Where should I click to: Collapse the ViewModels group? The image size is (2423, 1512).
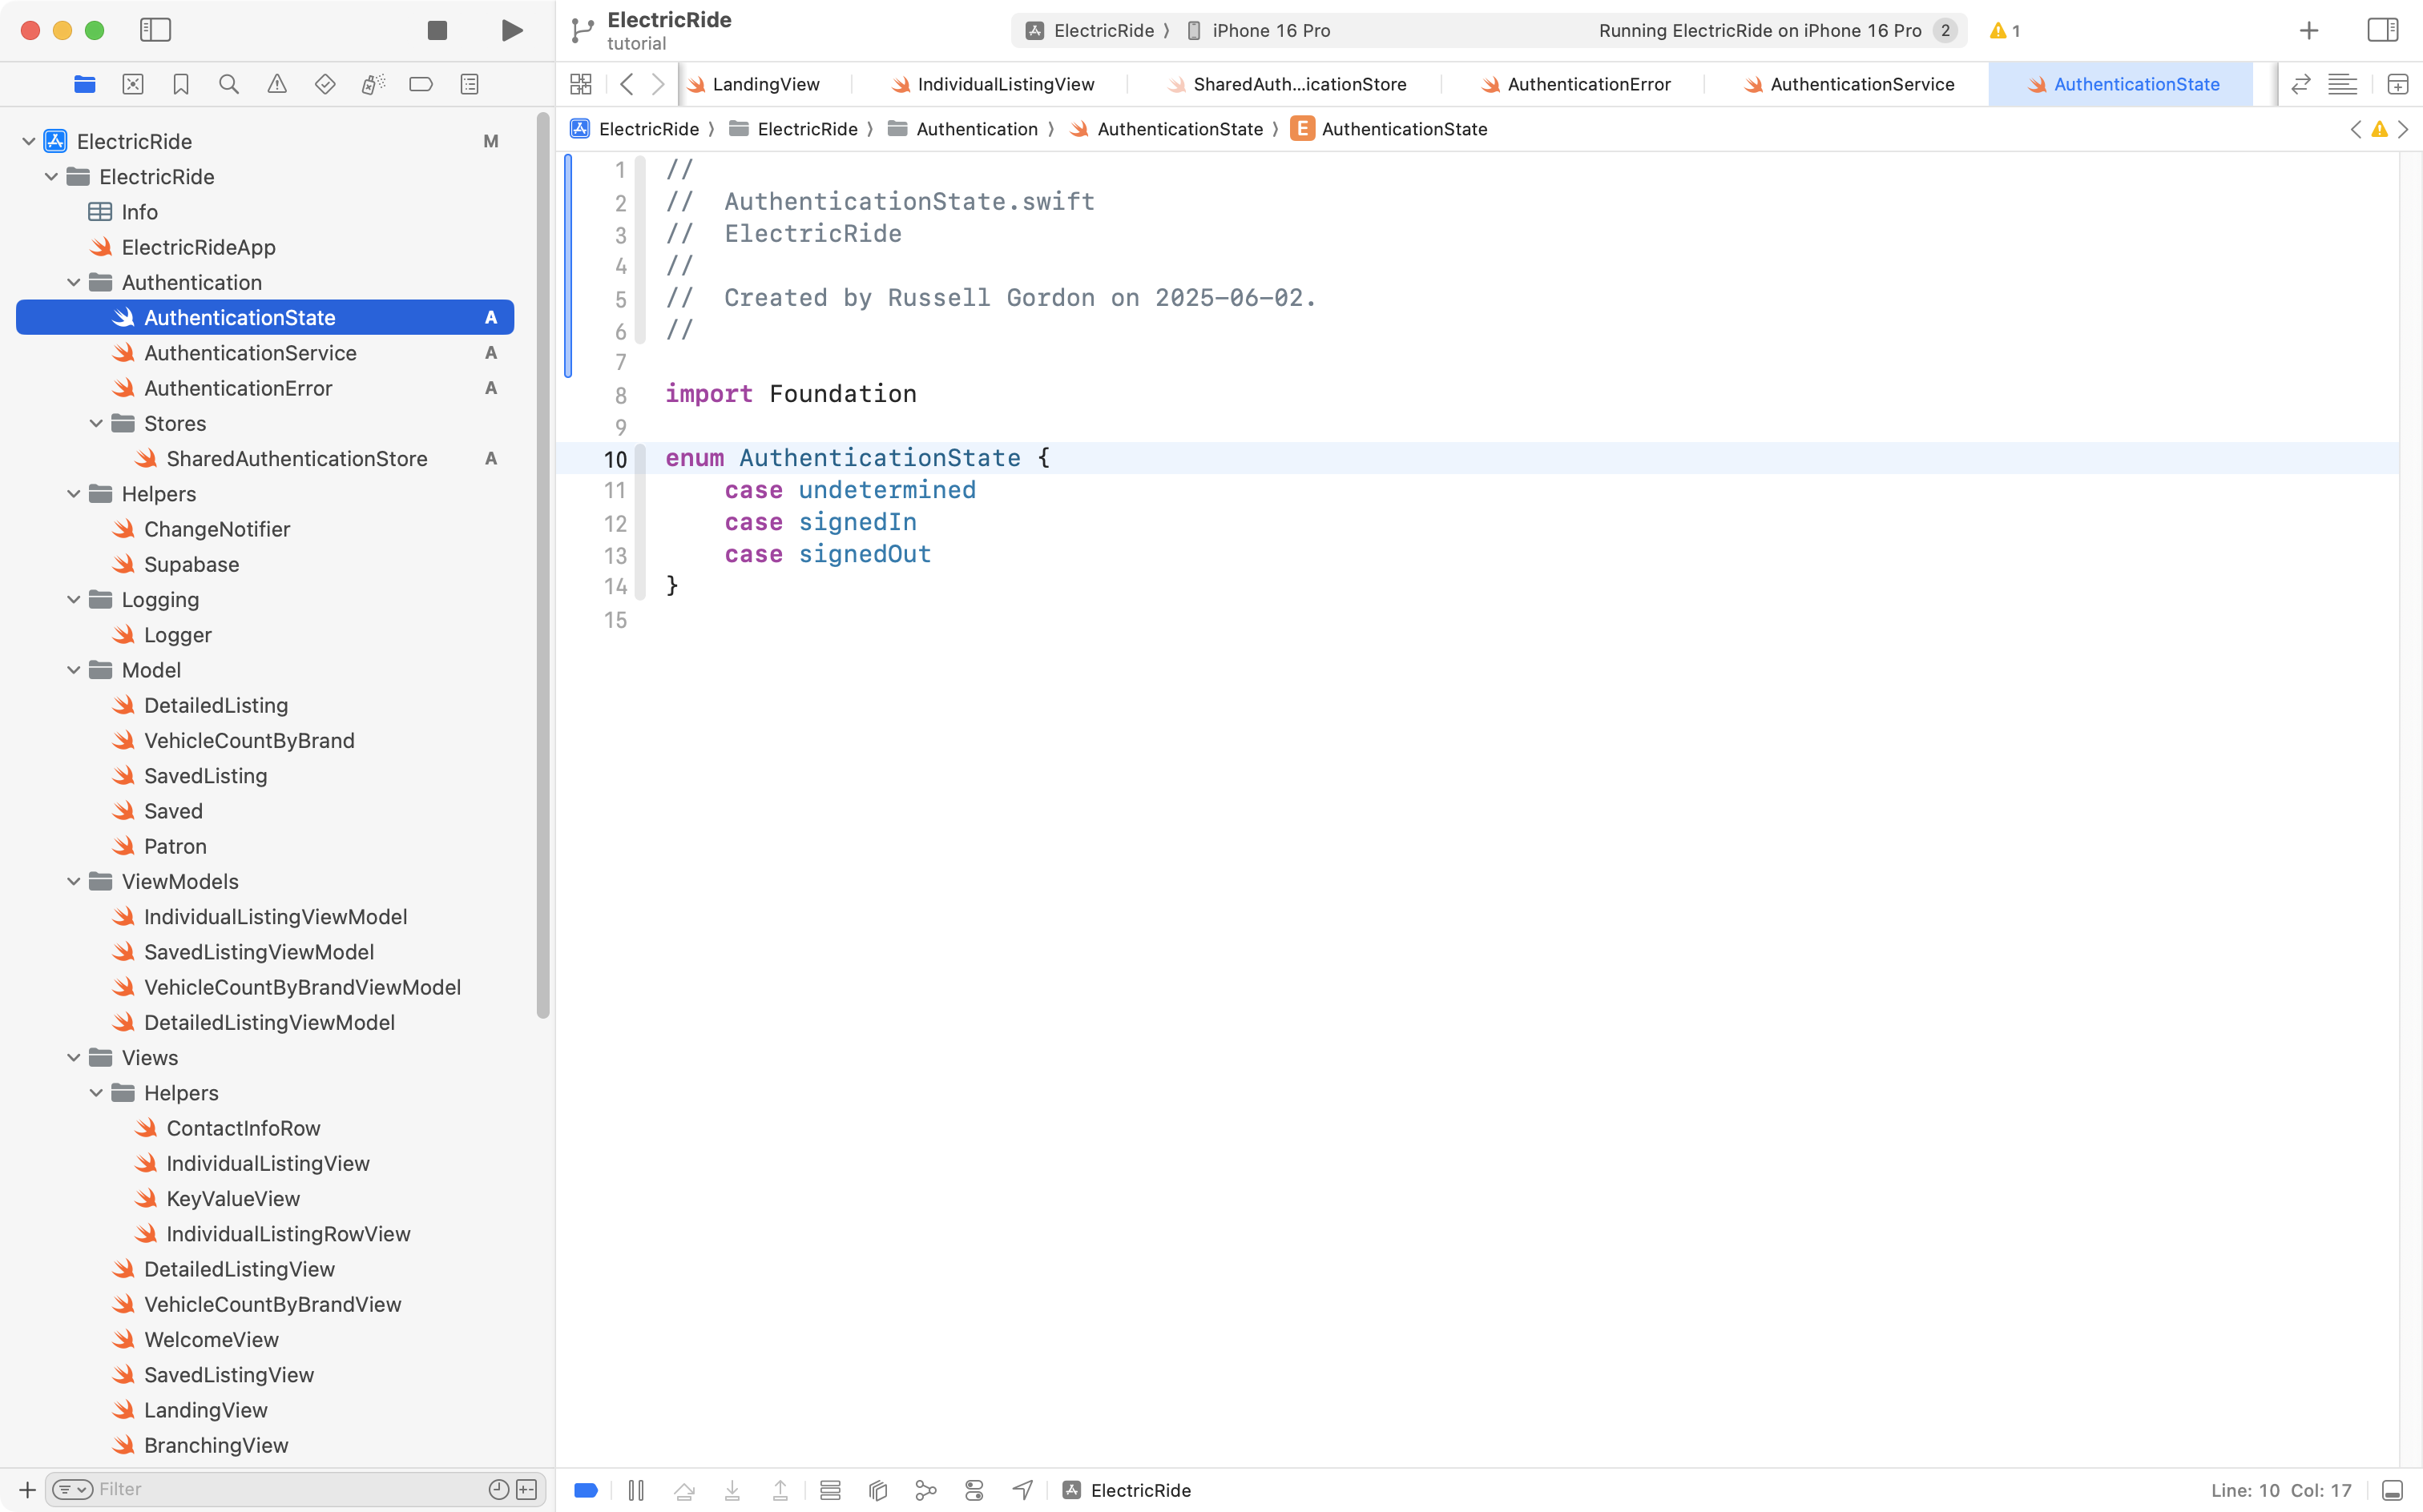point(74,882)
